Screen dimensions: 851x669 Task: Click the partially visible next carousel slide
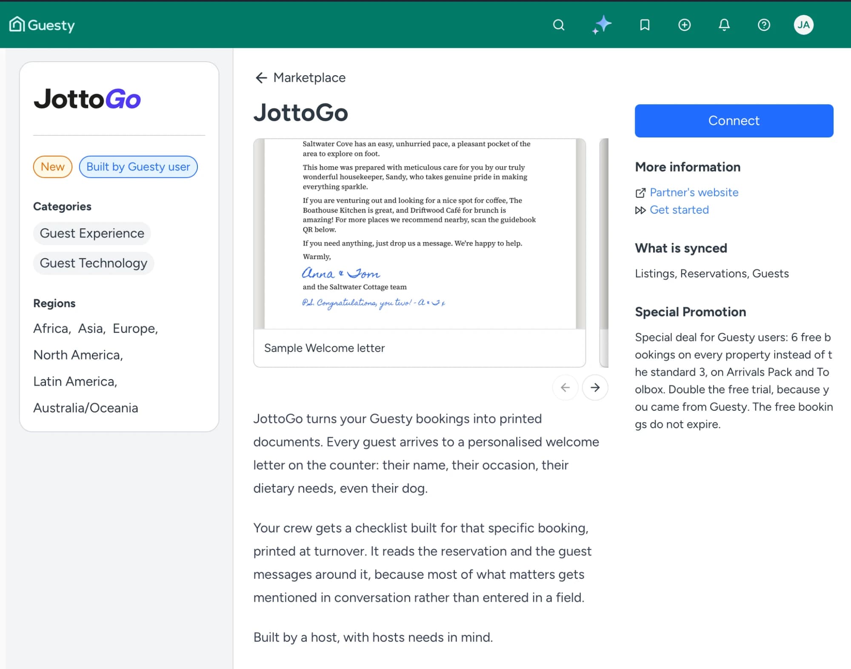point(604,252)
